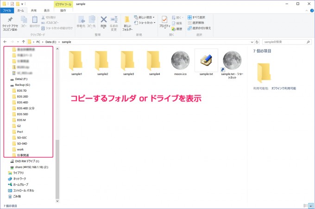The height and width of the screenshot is (209, 315).
Task: Click Select none (選択解除)
Action: coord(196,23)
